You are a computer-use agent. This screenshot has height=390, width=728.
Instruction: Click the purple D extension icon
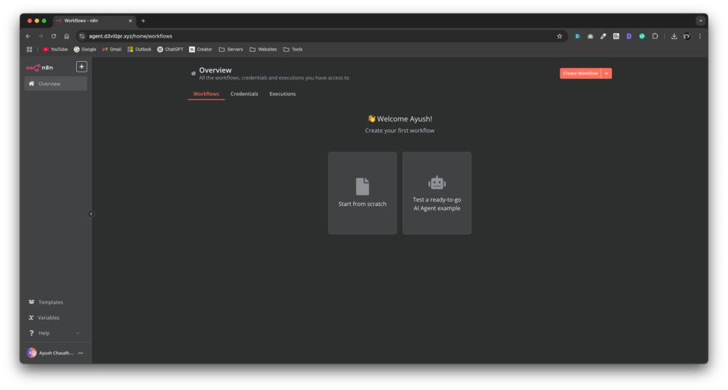click(x=629, y=36)
